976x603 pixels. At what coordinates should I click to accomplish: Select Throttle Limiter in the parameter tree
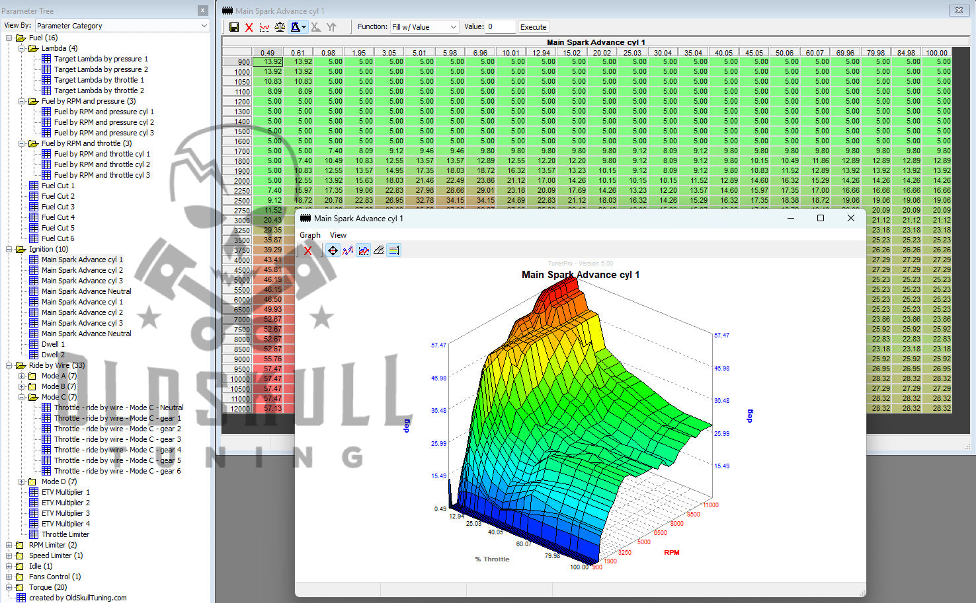pyautogui.click(x=65, y=534)
